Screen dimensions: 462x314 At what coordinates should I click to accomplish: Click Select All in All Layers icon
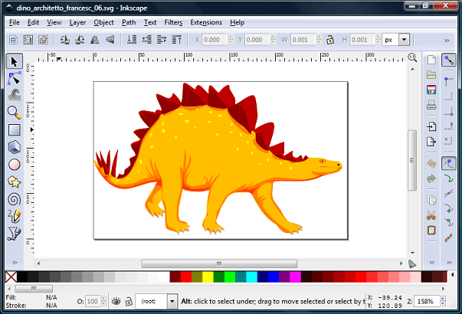click(x=28, y=40)
